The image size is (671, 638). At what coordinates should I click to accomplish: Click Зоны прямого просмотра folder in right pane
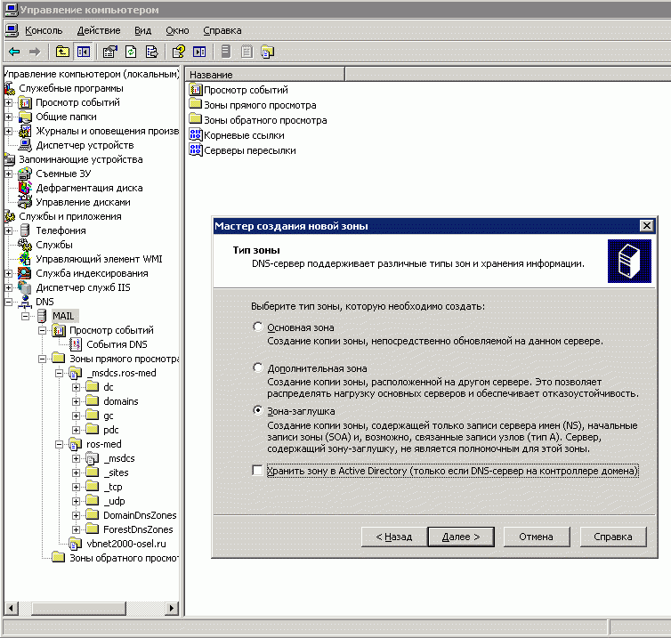(x=195, y=104)
